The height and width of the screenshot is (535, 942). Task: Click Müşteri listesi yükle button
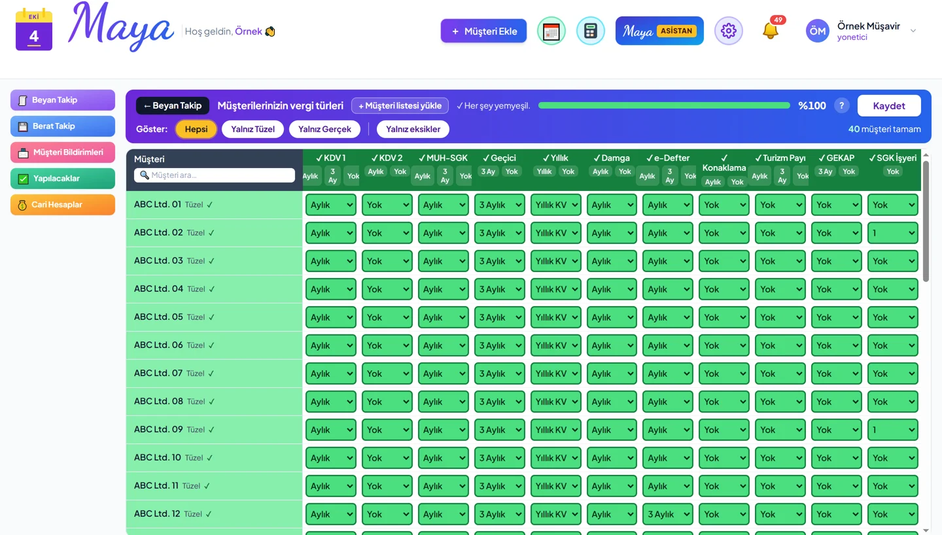[400, 105]
